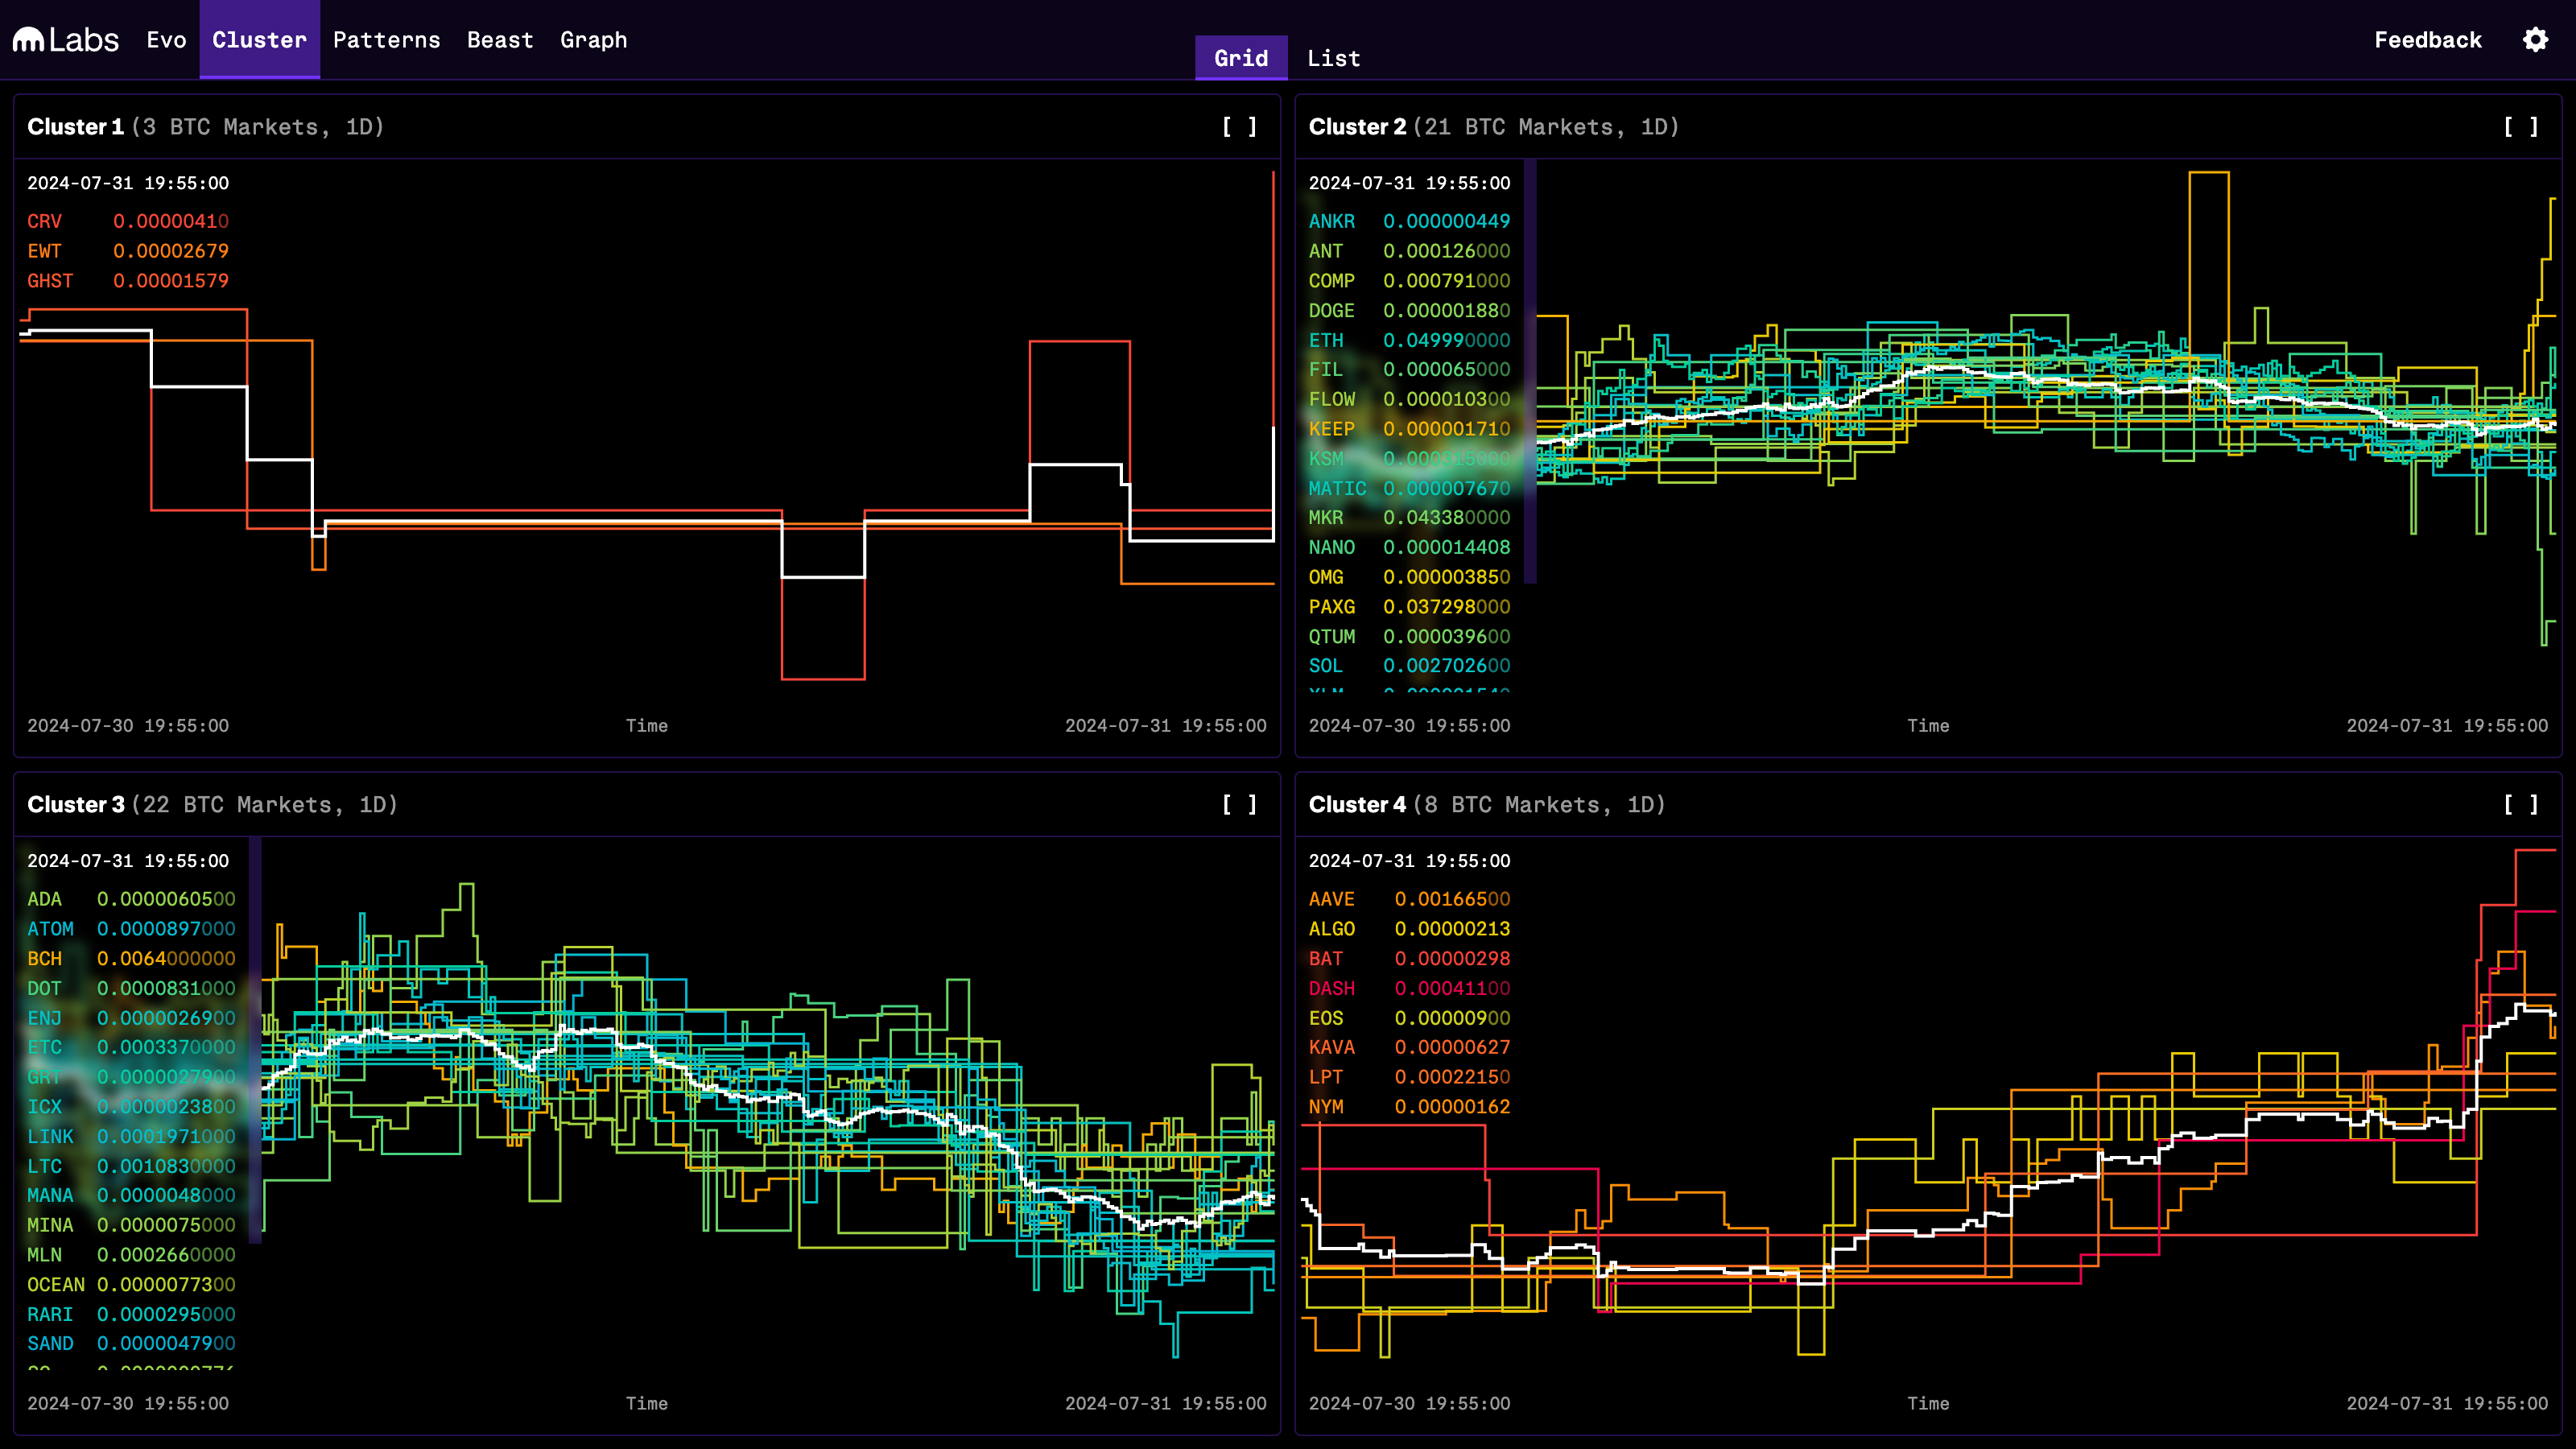Expand Cluster 1 panel with bracket icon

(x=1239, y=127)
